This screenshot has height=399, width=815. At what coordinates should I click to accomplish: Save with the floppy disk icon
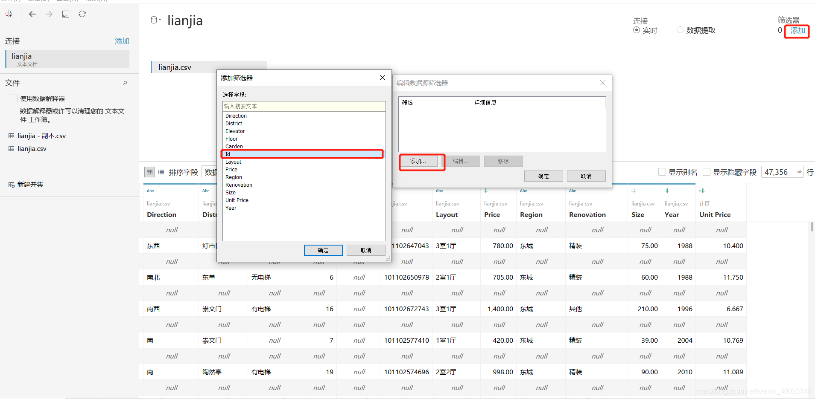(66, 14)
